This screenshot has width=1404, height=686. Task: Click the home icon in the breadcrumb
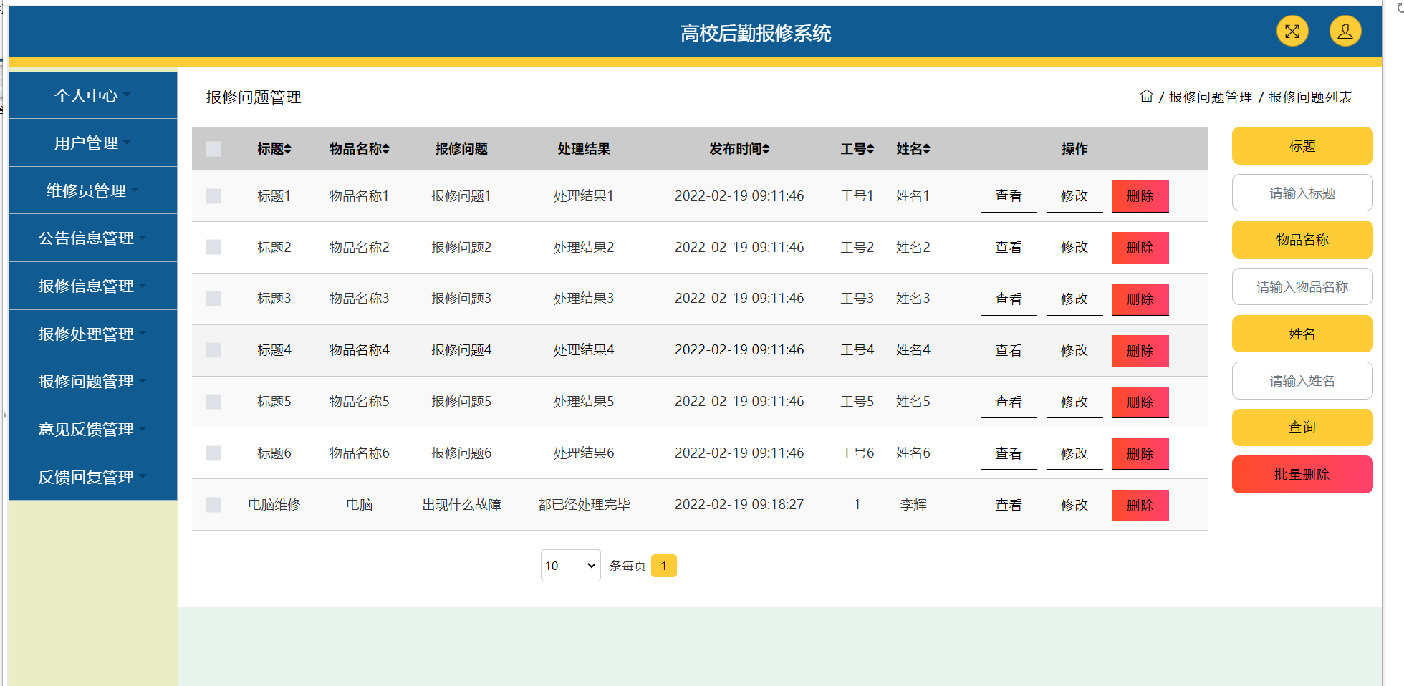click(1146, 96)
